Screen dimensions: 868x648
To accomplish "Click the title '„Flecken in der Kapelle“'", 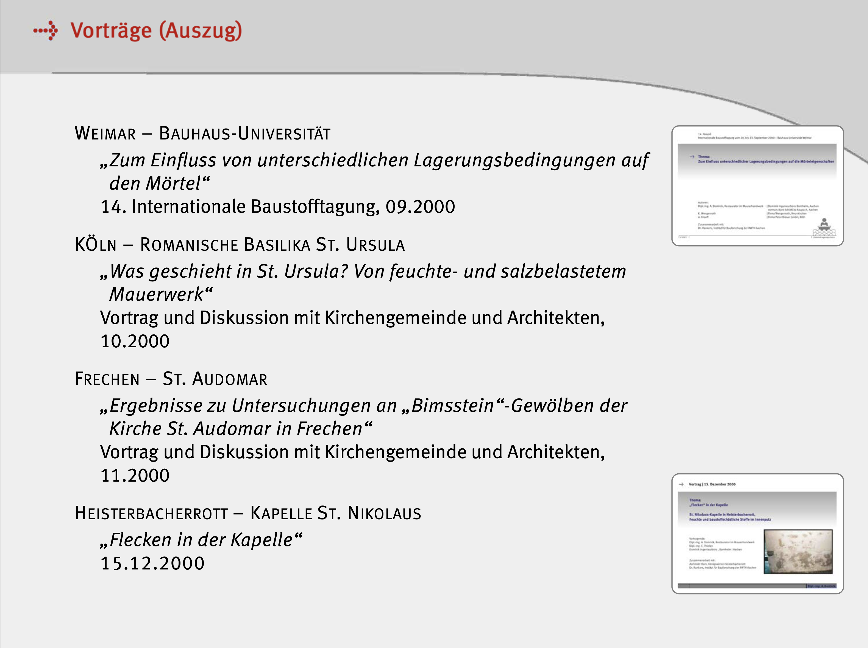I will [201, 540].
